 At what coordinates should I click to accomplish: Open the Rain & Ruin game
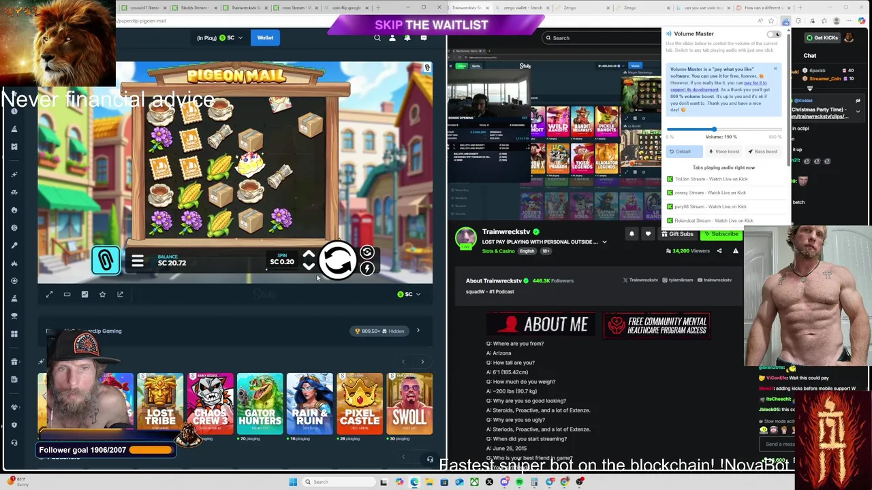coord(309,404)
